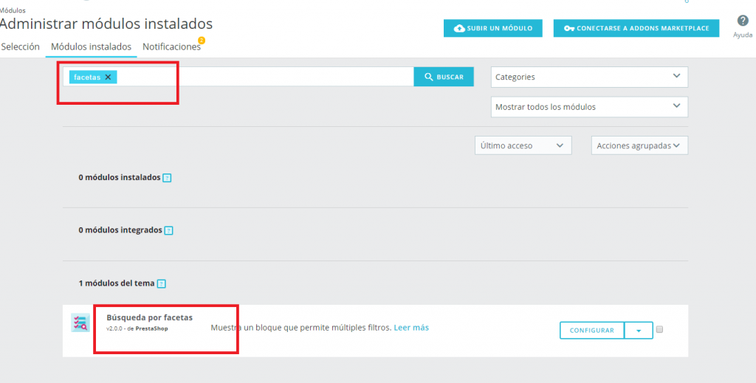Click in the module search input field
Image resolution: width=756 pixels, height=383 pixels.
(x=266, y=77)
